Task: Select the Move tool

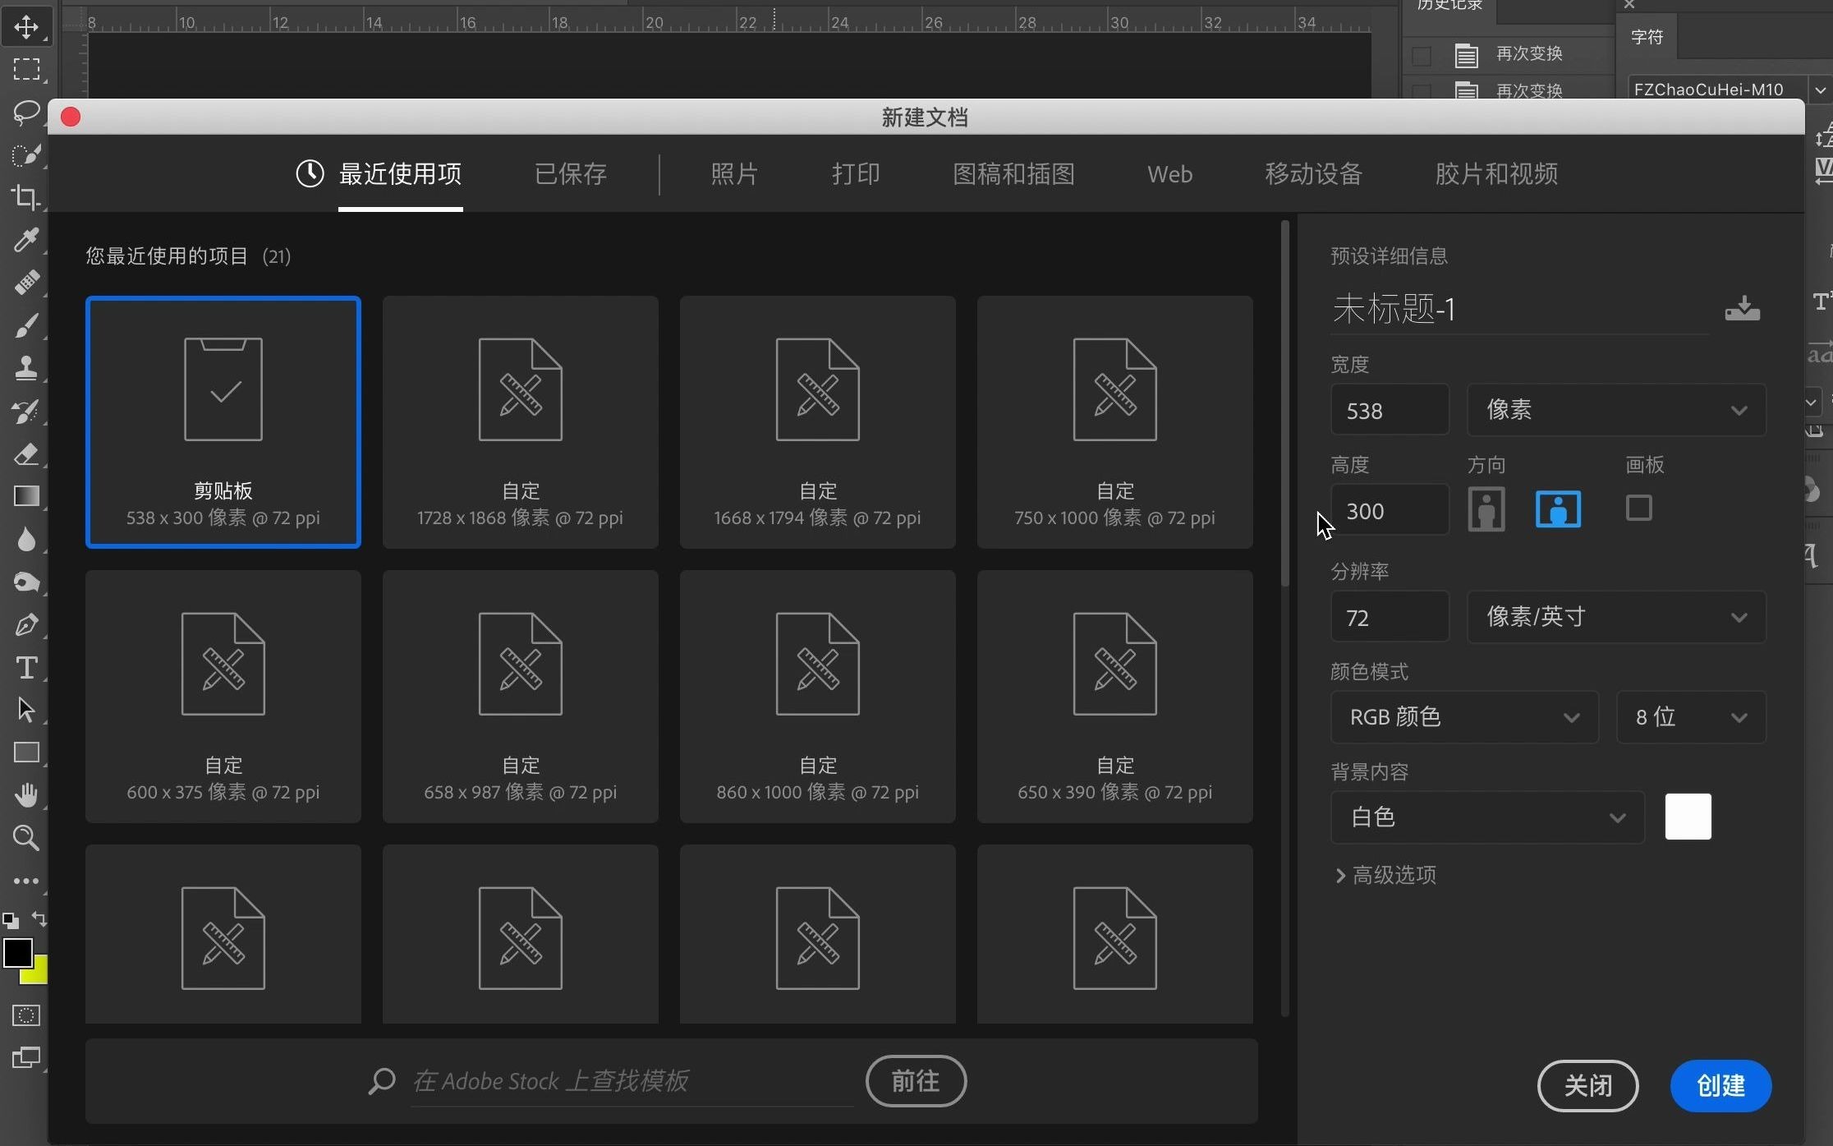Action: coord(25,26)
